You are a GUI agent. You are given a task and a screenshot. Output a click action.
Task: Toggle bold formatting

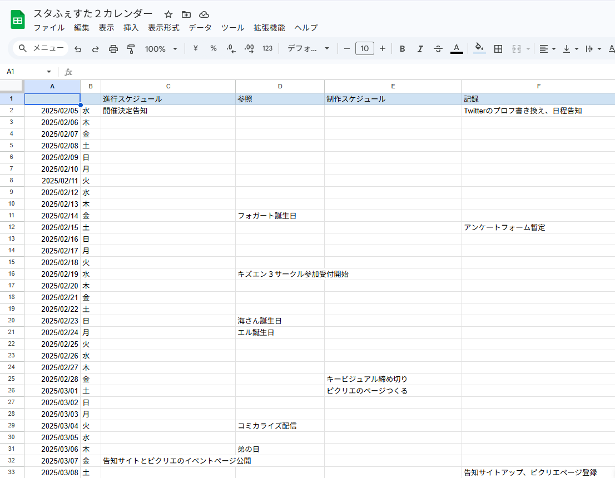point(402,48)
